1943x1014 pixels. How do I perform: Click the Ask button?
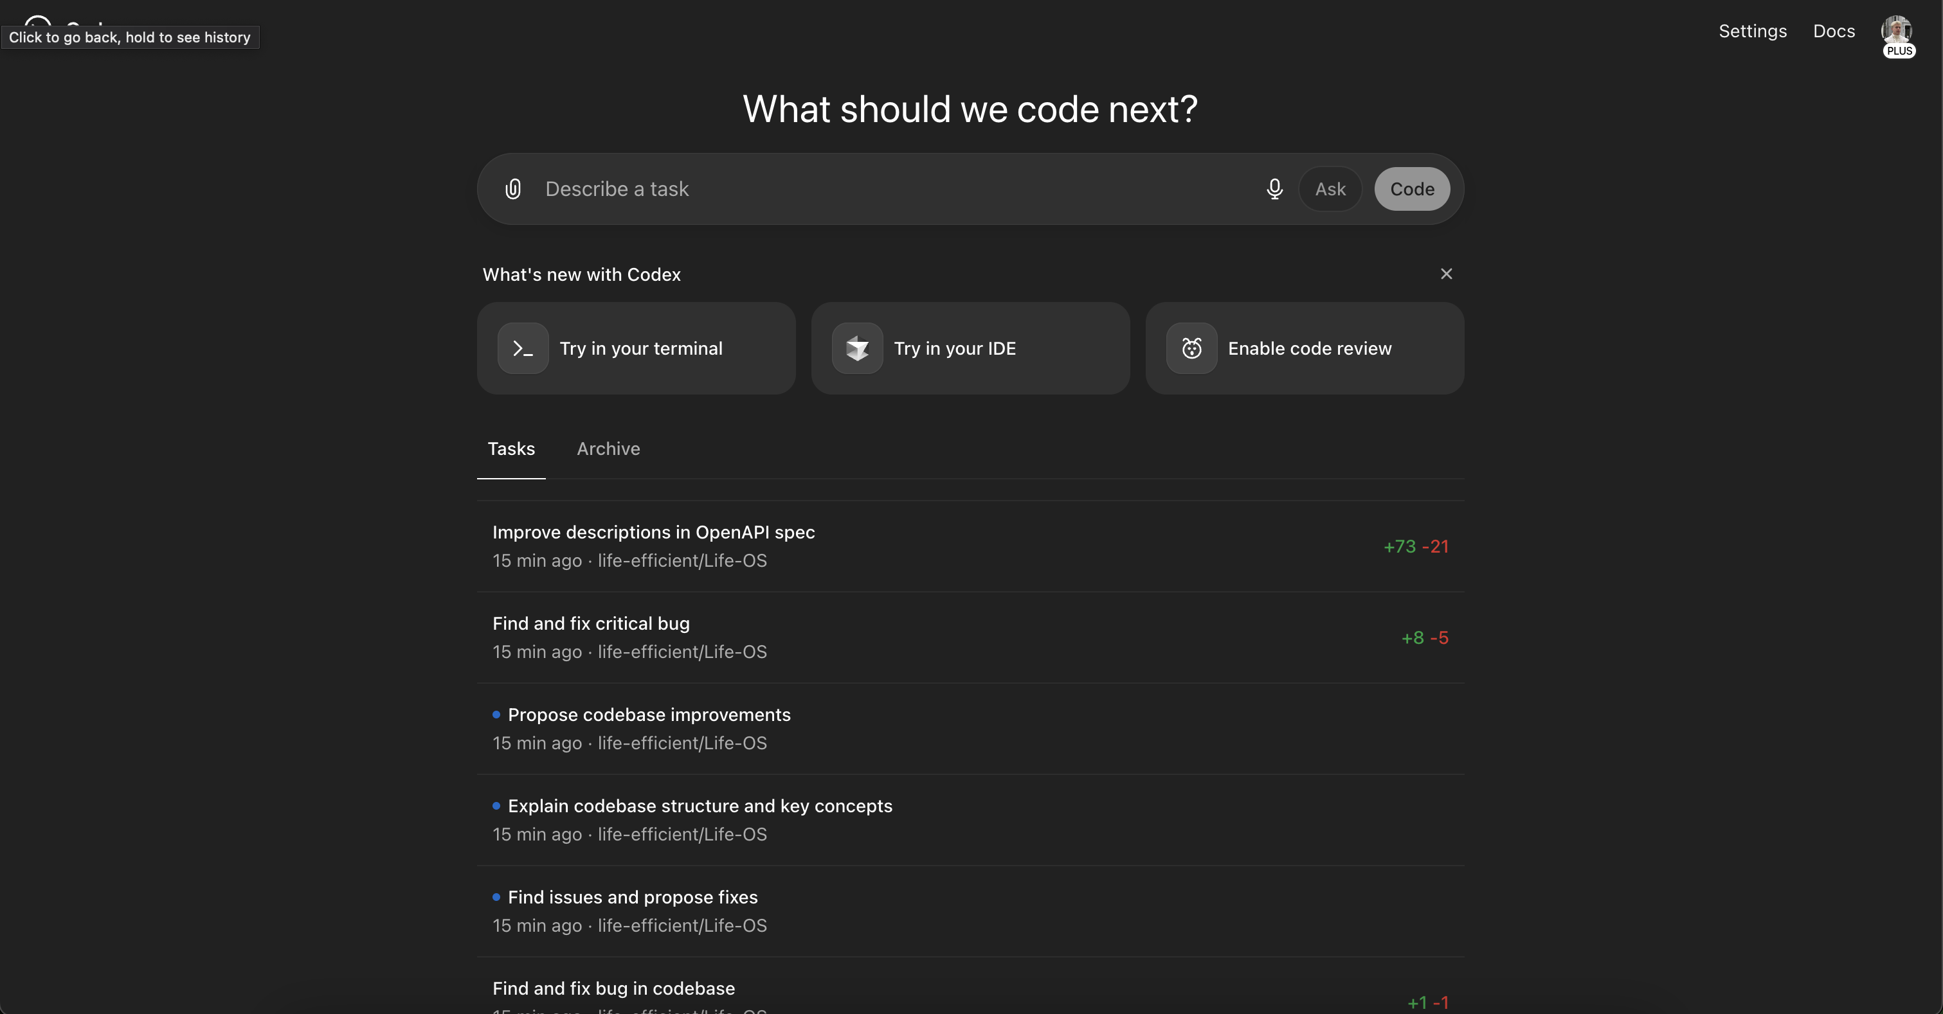point(1330,189)
